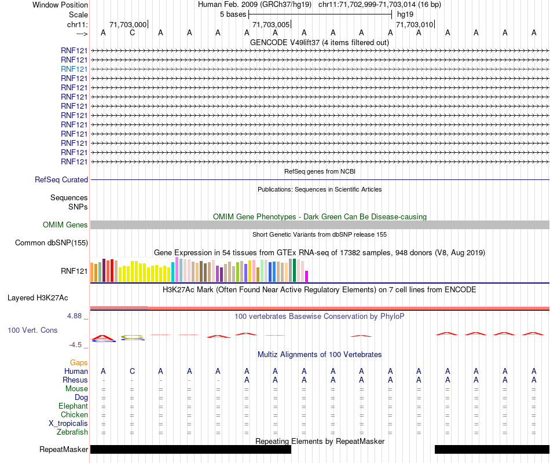This screenshot has width=550, height=463.
Task: Click the Dog species label
Action: click(81, 398)
